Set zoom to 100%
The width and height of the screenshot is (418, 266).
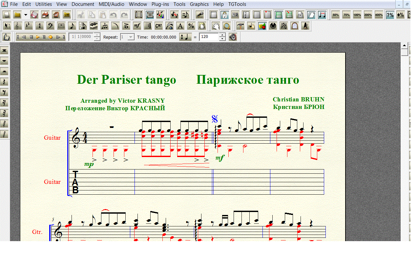(x=357, y=15)
